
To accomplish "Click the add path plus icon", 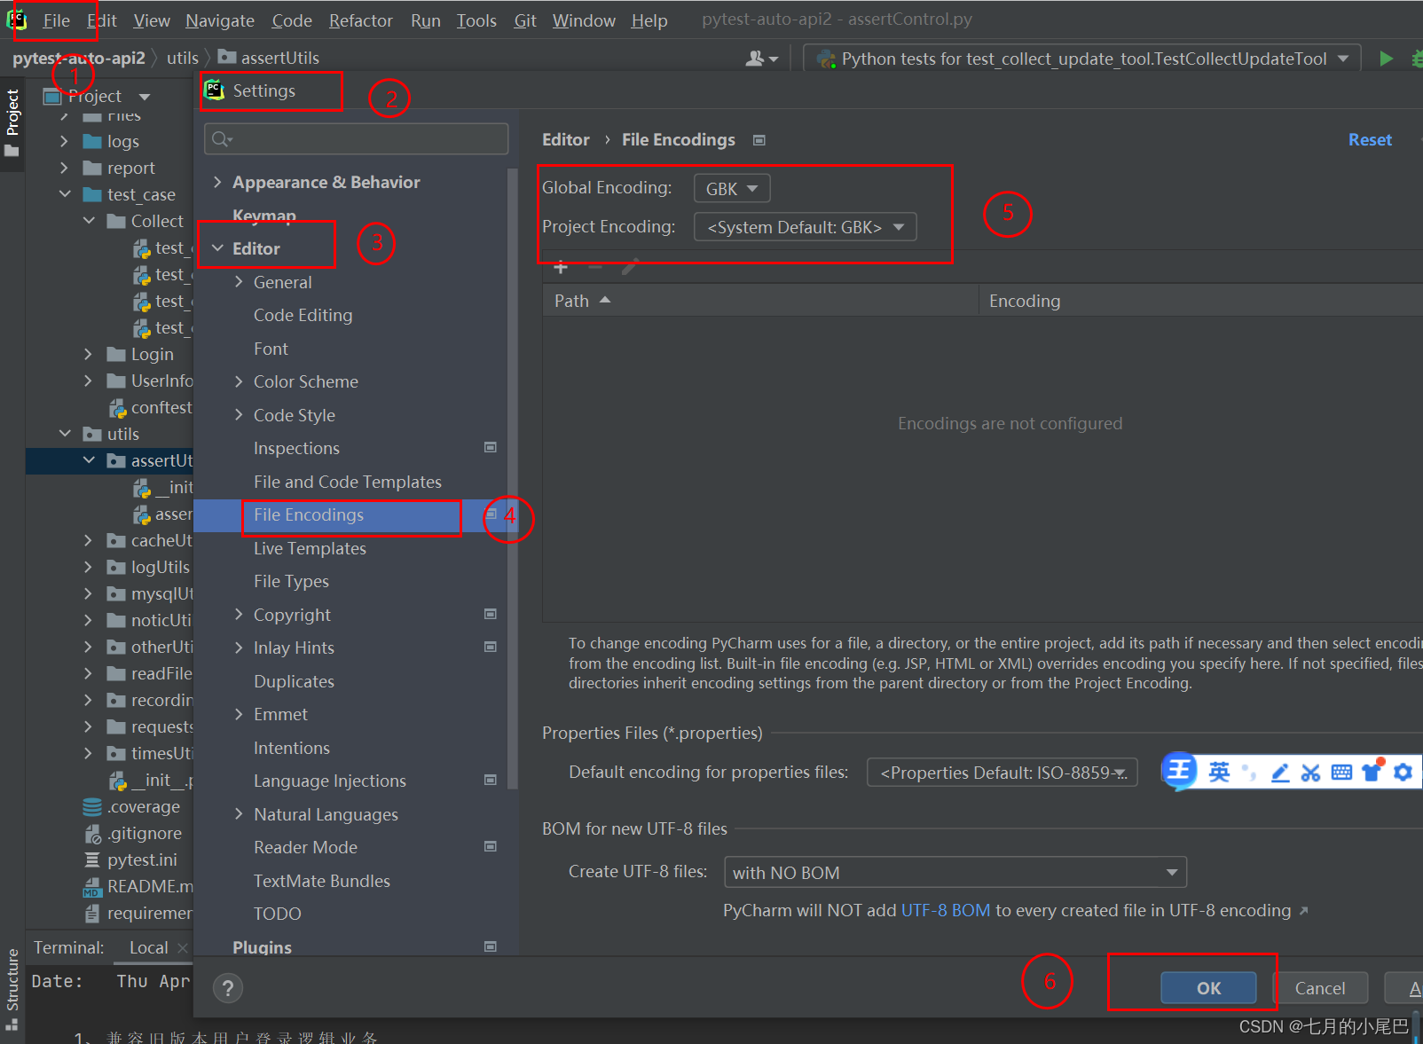I will click(x=561, y=267).
